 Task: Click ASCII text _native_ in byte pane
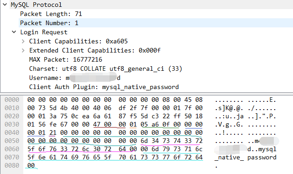coord(229,158)
